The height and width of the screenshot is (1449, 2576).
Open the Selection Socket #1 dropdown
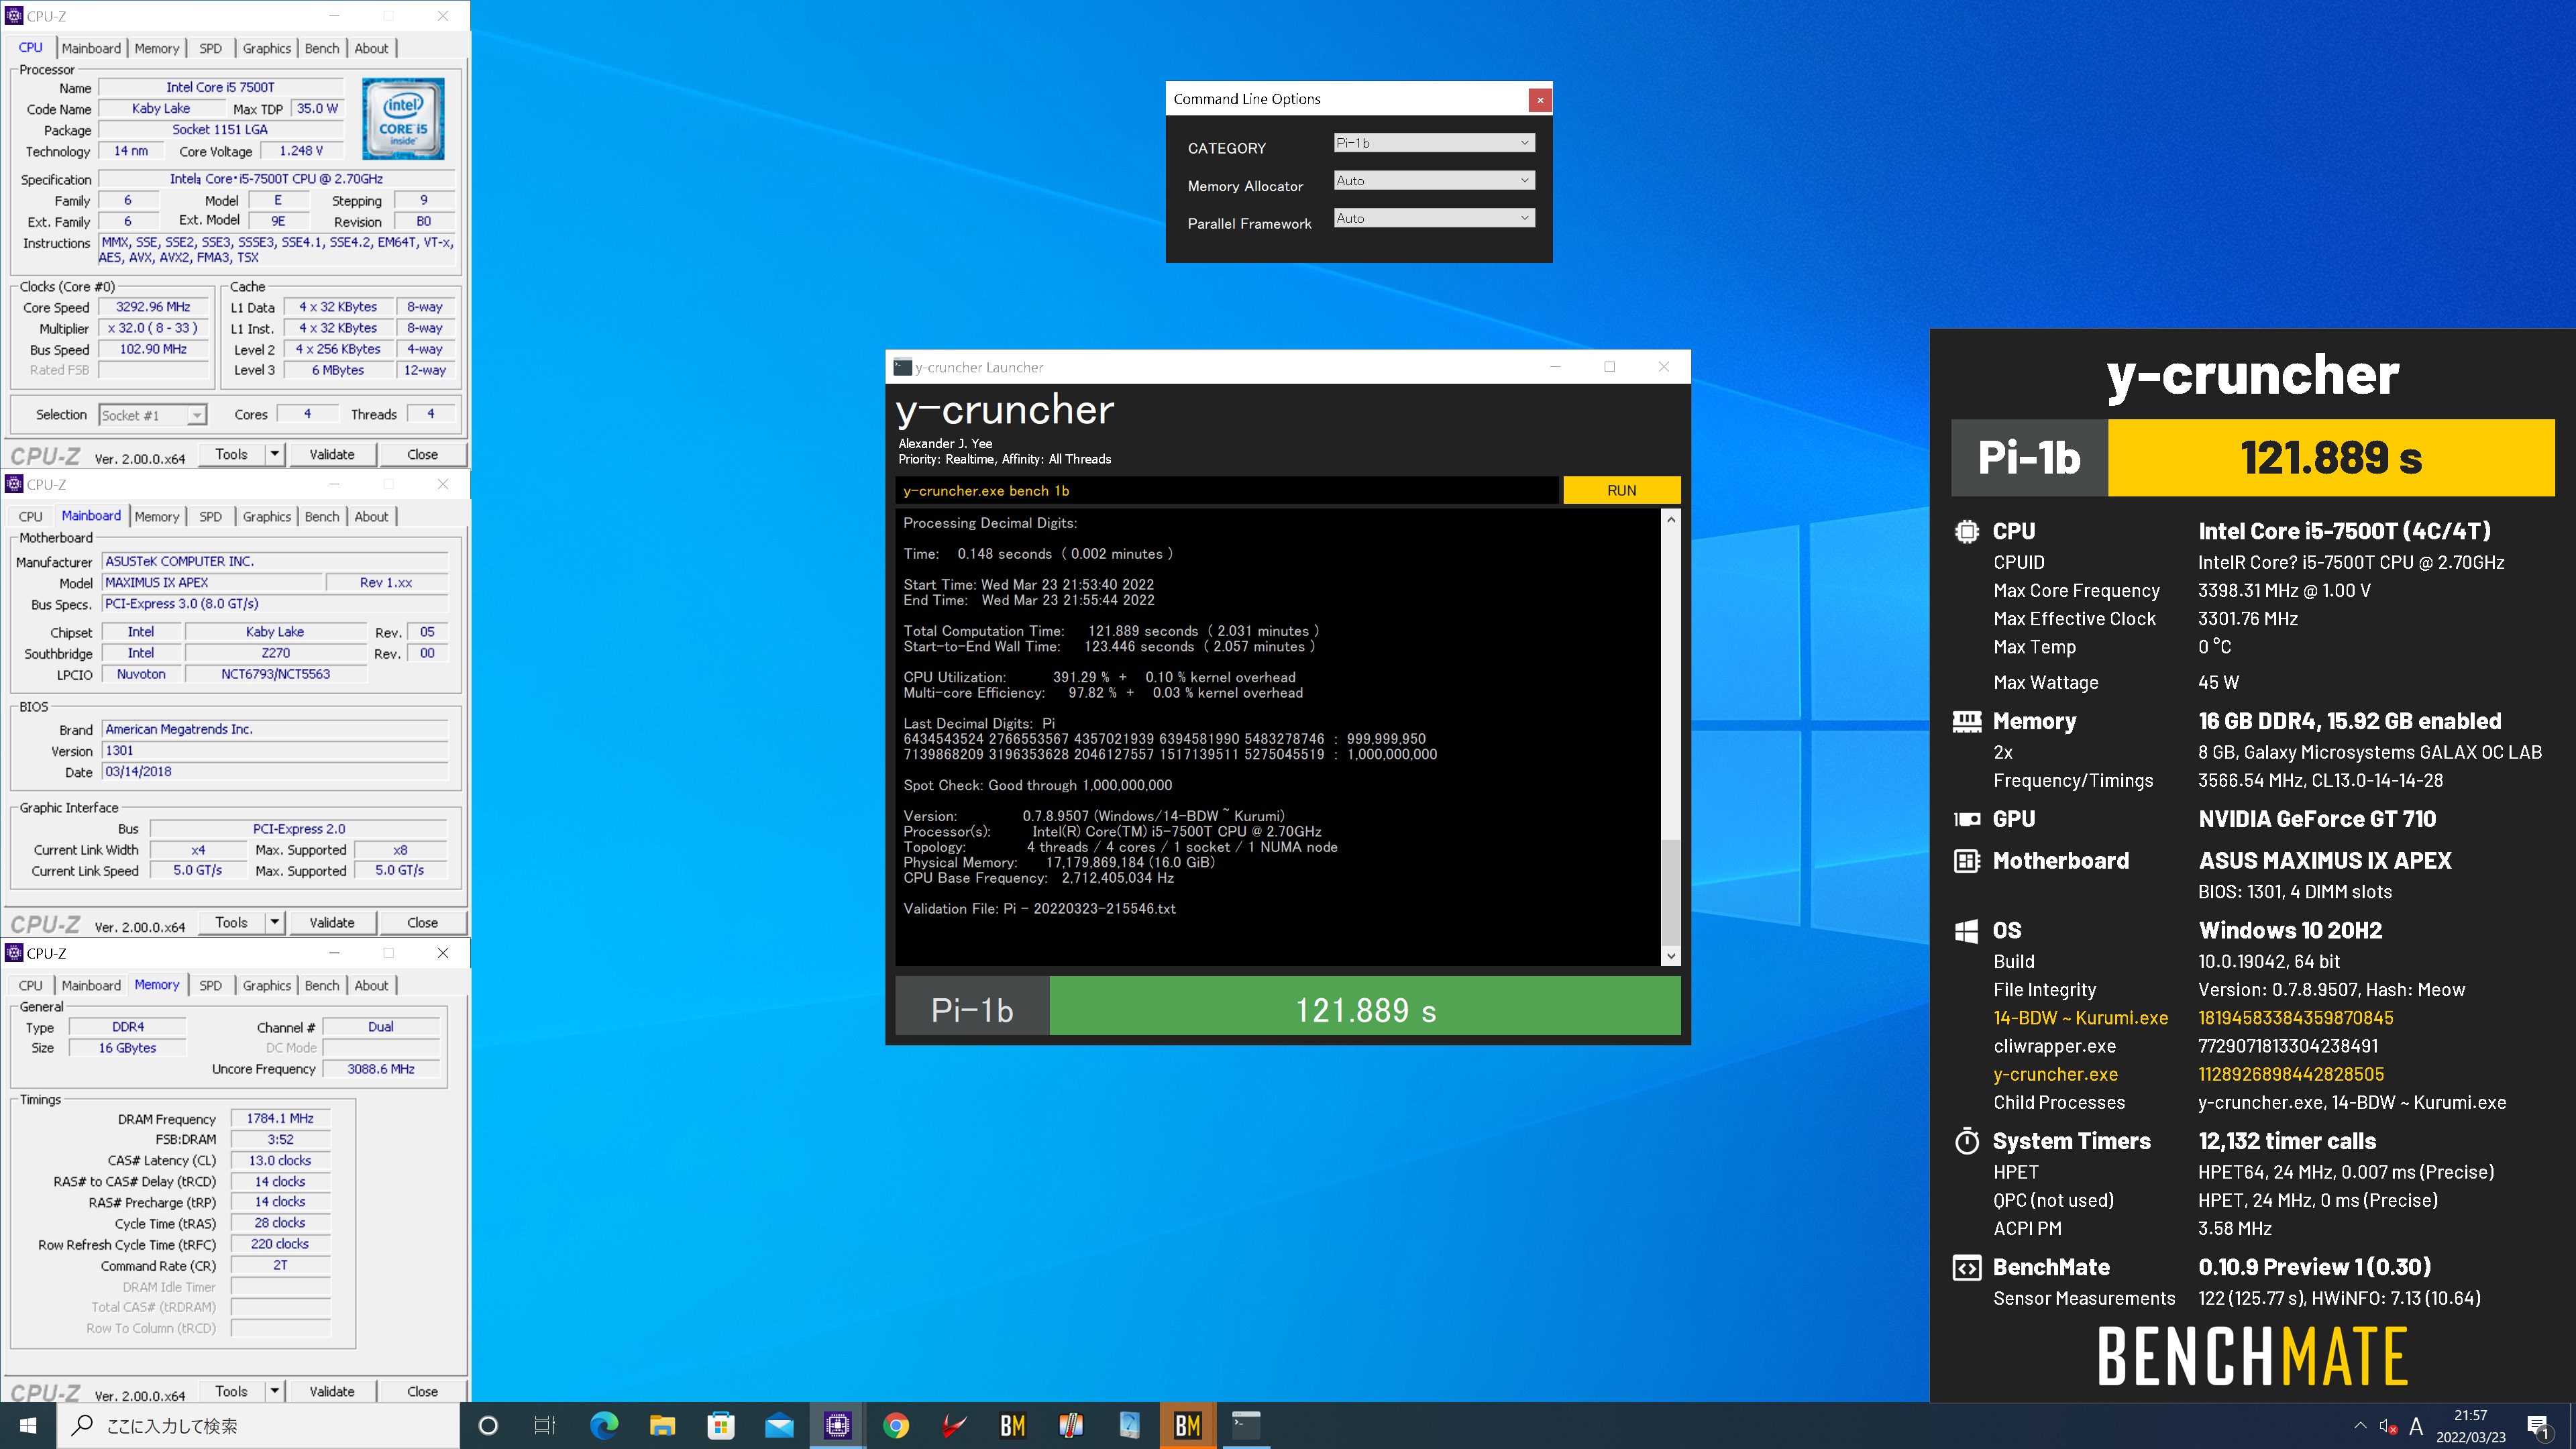tap(153, 415)
